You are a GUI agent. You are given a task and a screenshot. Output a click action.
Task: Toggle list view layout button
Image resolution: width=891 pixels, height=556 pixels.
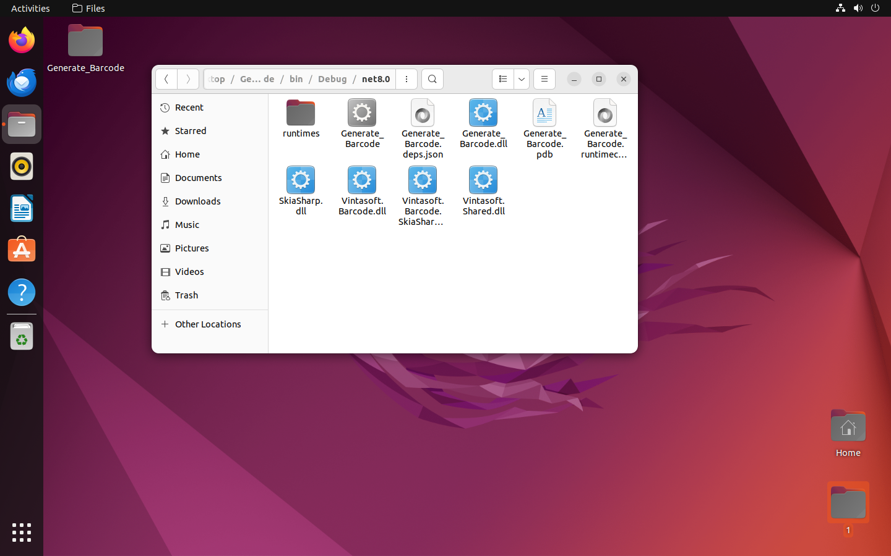tap(503, 79)
